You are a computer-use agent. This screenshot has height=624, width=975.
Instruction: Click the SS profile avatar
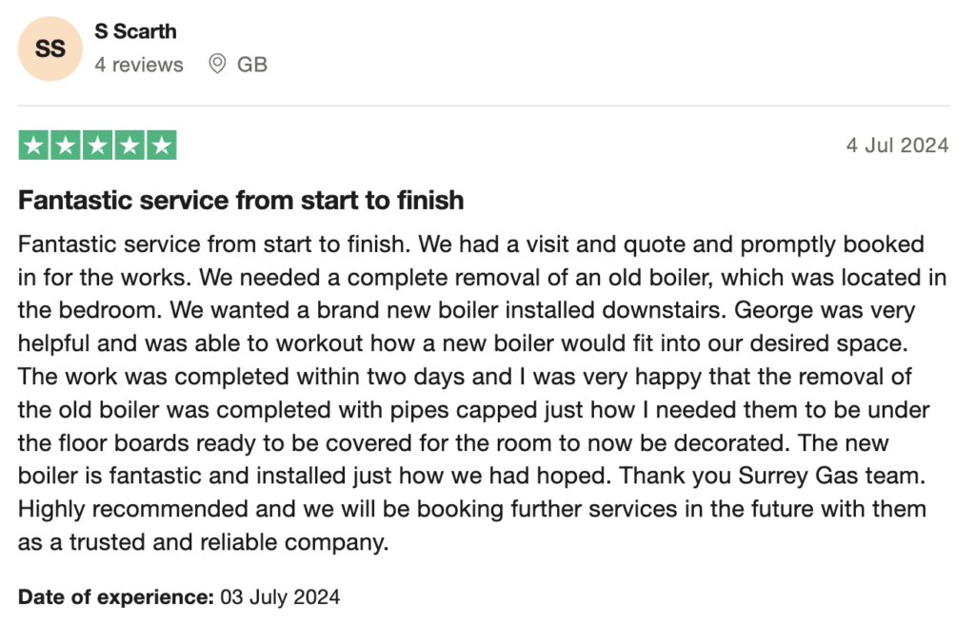point(50,48)
